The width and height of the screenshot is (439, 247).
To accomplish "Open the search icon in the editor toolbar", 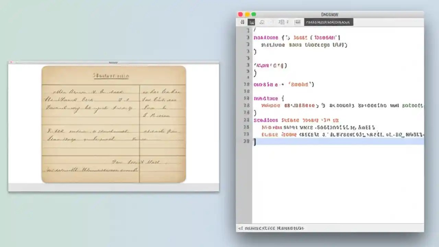I will [x=262, y=22].
